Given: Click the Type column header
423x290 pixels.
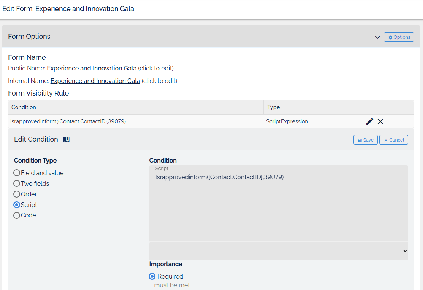Looking at the screenshot, I should (274, 107).
